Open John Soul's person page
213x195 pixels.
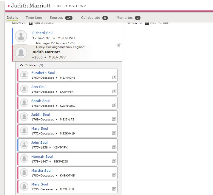pos(39,142)
